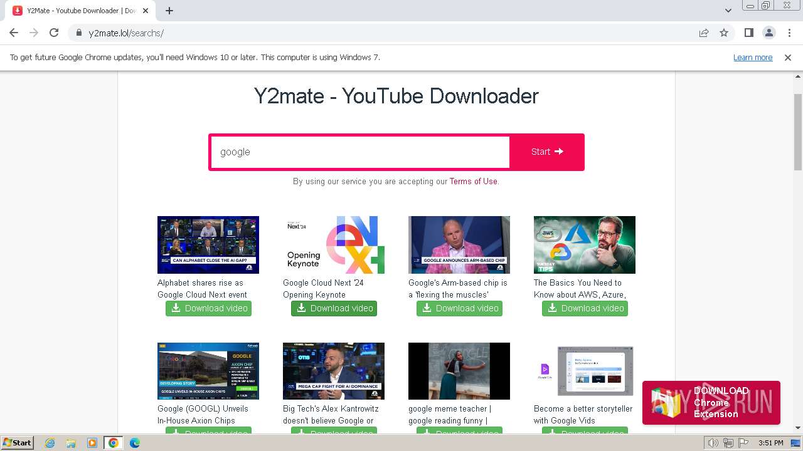Image resolution: width=803 pixels, height=451 pixels.
Task: Download the Alphabet shares rise video
Action: point(208,308)
